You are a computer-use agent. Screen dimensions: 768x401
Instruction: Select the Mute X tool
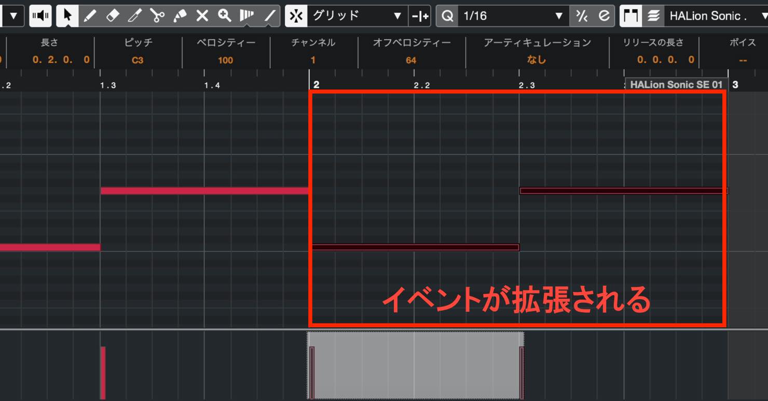202,16
